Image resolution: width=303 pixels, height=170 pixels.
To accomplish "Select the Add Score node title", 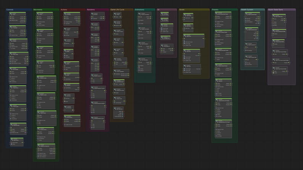I will click(189, 36).
